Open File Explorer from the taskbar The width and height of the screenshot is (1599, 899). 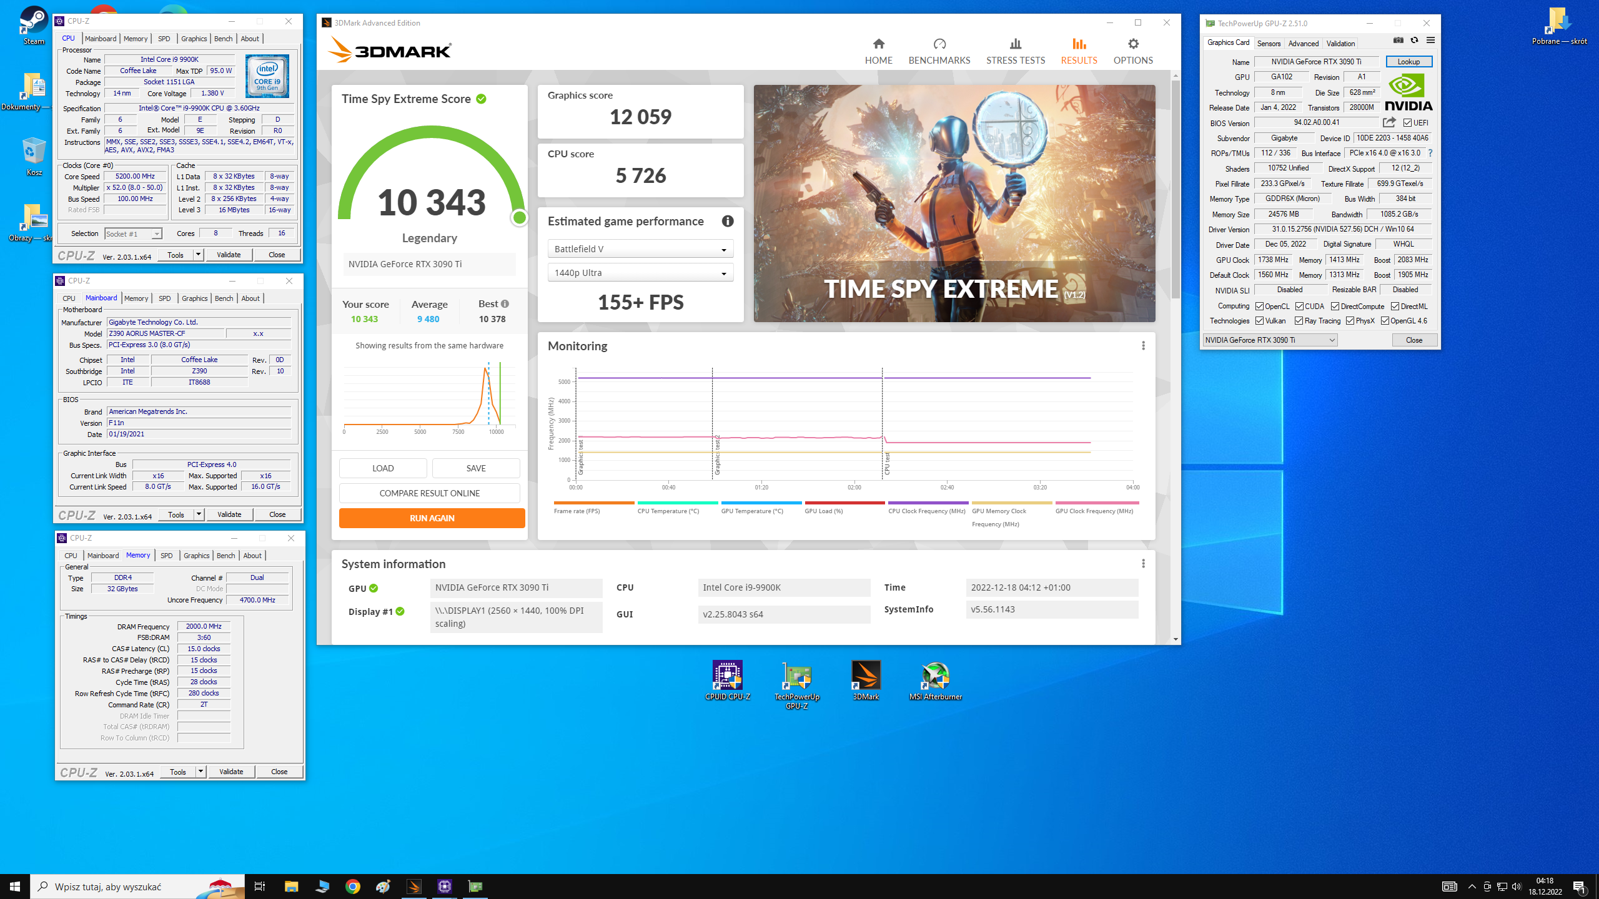(292, 887)
